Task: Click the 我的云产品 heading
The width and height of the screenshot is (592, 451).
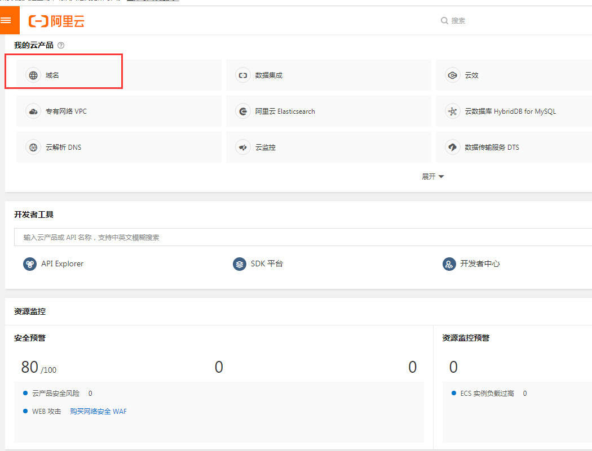Action: click(34, 45)
